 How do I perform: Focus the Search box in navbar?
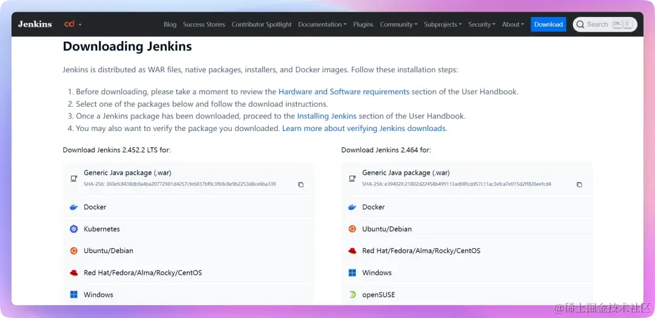click(605, 24)
